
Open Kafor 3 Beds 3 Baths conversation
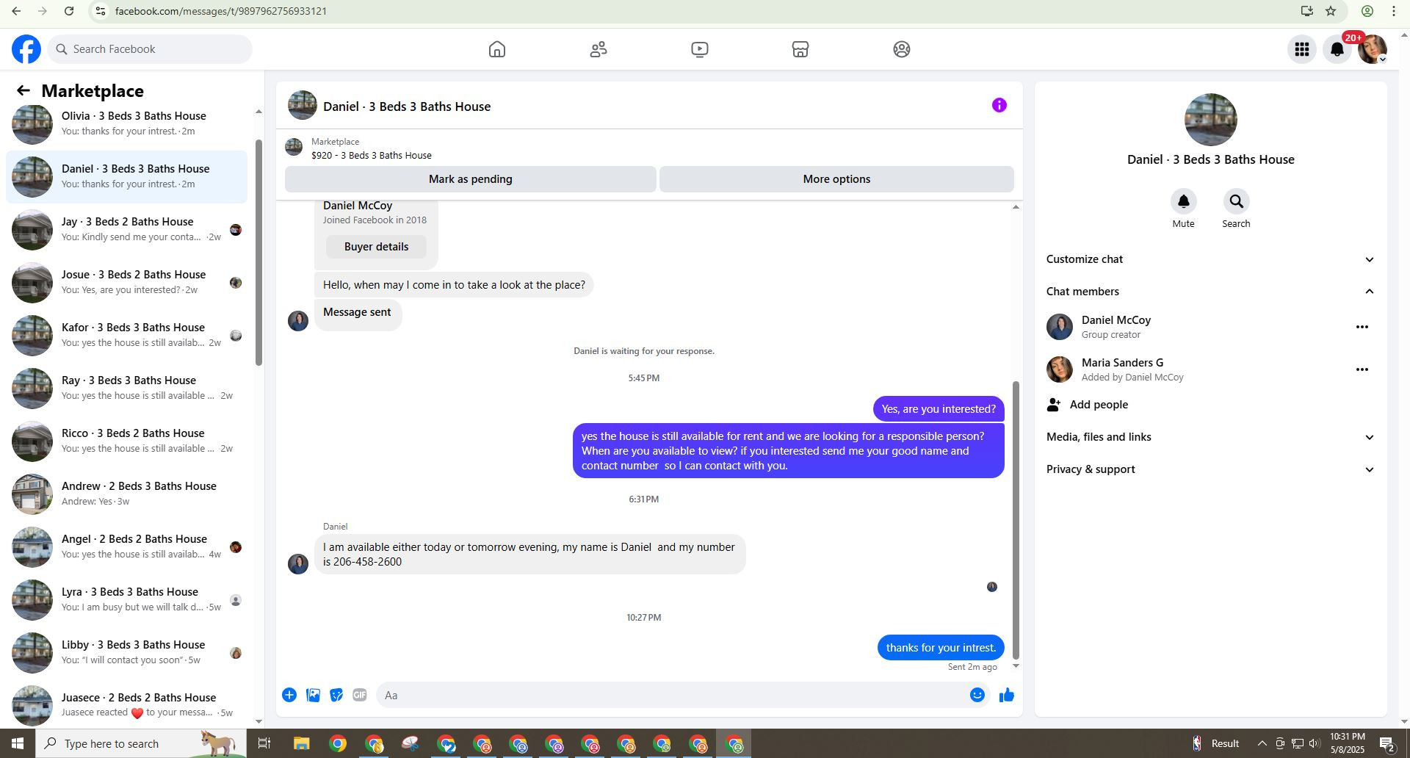coord(126,335)
